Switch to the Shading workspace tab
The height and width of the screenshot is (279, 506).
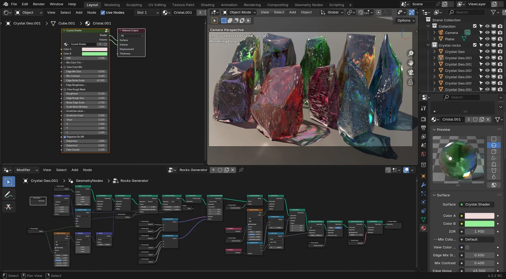click(207, 5)
